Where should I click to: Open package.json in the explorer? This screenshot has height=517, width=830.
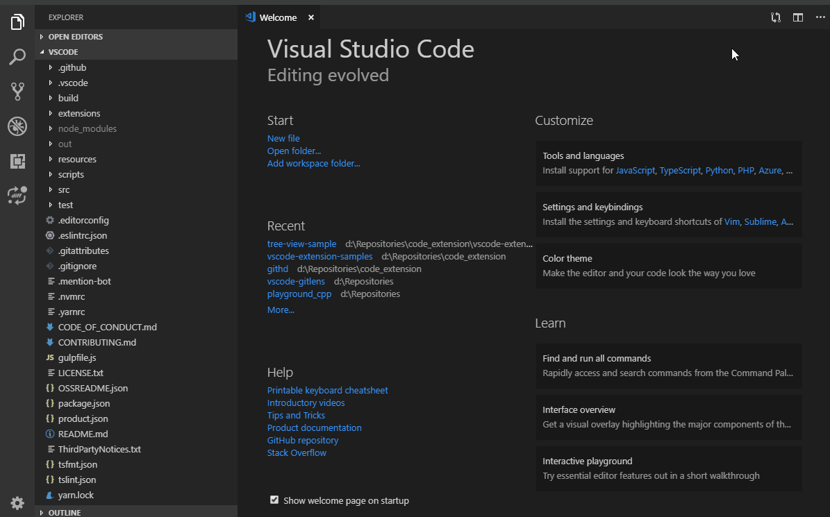point(83,403)
